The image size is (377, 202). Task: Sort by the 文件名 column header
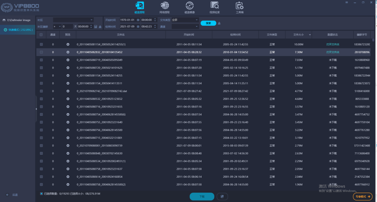(121, 35)
